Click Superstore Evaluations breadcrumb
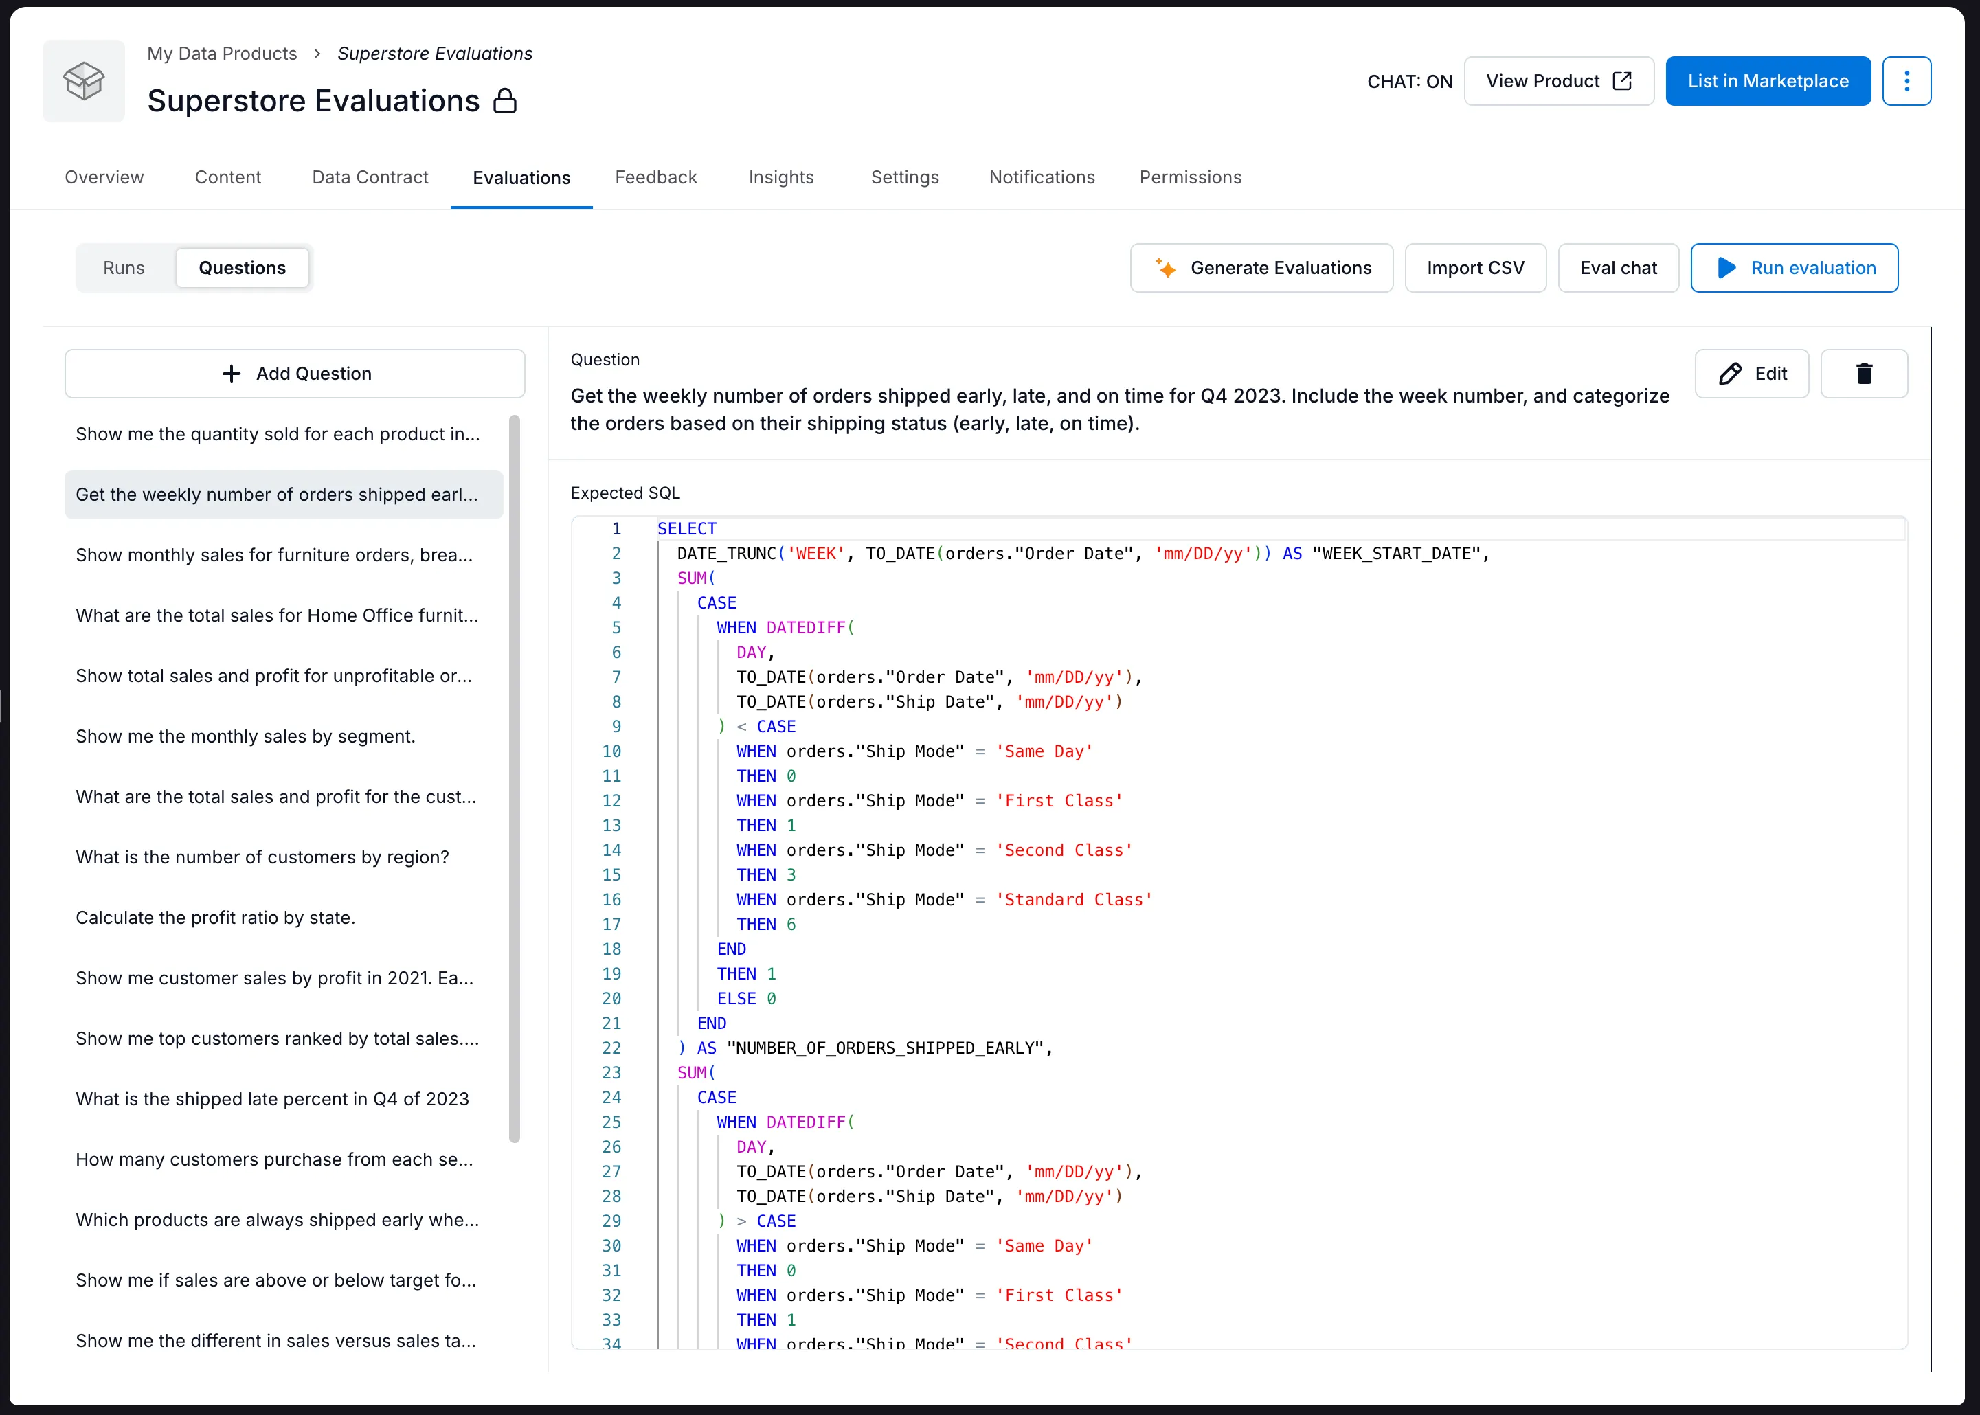Screen dimensions: 1980x1415 [x=435, y=53]
